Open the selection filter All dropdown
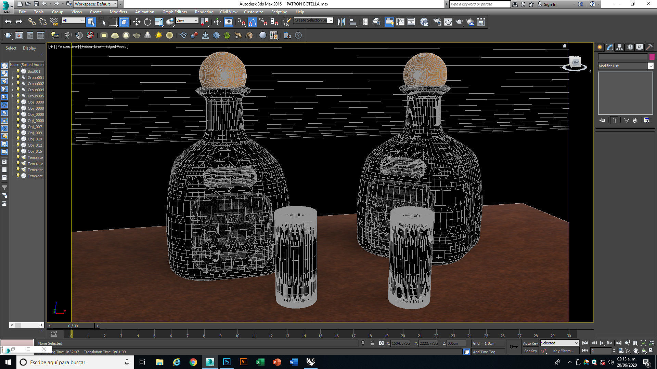 pos(73,20)
